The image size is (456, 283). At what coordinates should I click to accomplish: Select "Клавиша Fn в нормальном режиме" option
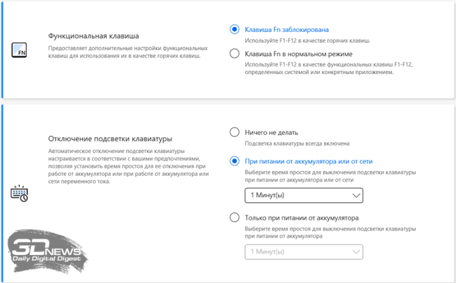tap(234, 54)
